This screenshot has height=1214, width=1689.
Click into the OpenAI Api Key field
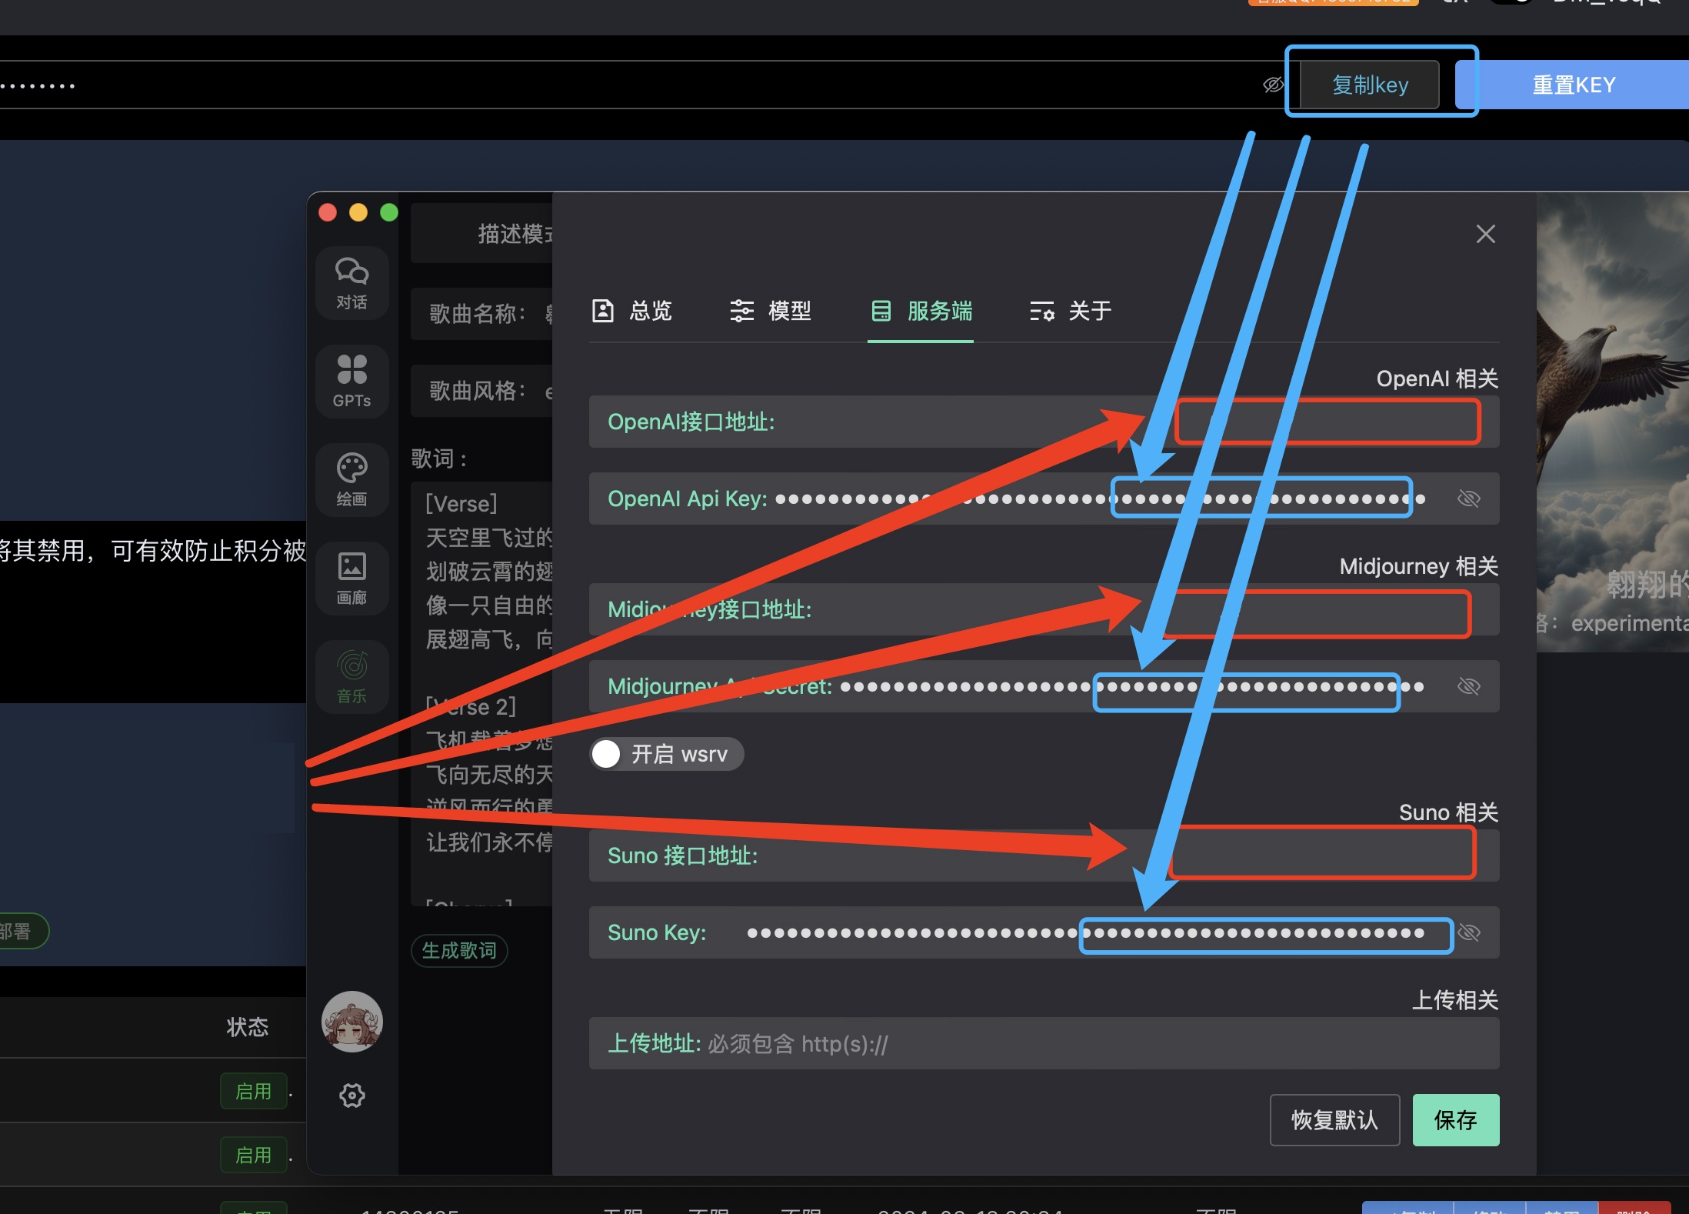tap(1044, 499)
